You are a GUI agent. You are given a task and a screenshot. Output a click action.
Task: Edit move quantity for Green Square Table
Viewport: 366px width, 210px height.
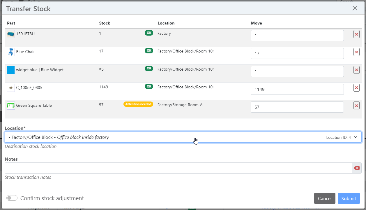(297, 107)
